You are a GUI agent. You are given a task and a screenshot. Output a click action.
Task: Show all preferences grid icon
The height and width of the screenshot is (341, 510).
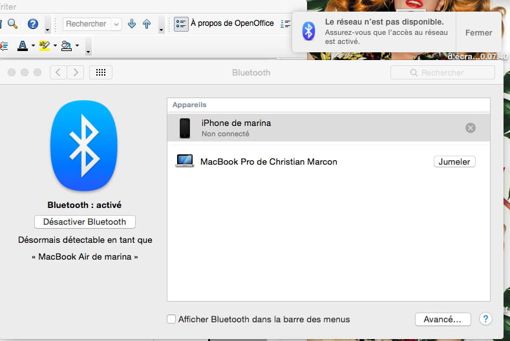tap(101, 72)
